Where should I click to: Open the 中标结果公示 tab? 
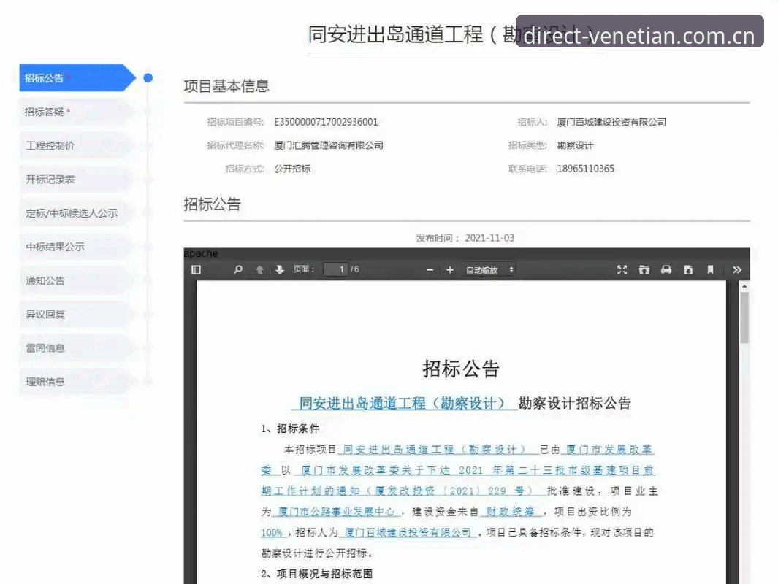pos(77,247)
